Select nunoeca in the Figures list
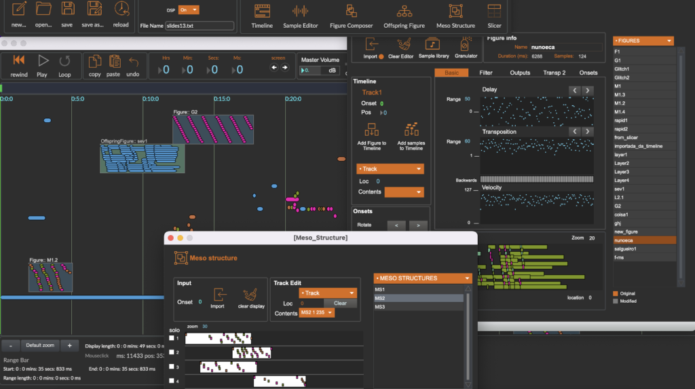The width and height of the screenshot is (695, 389). pyautogui.click(x=645, y=240)
